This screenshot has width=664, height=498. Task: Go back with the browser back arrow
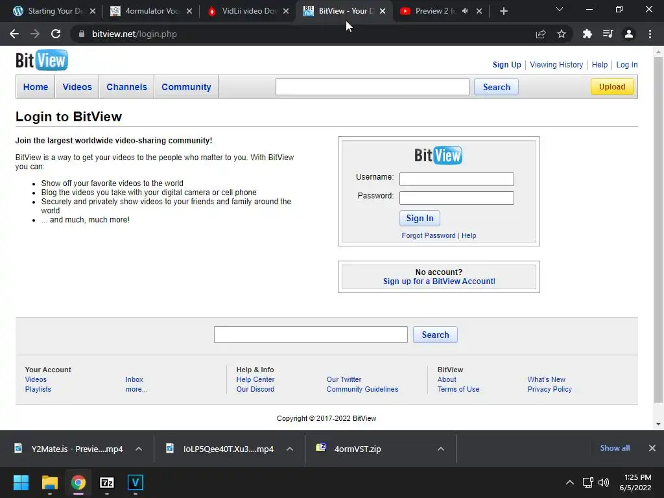pos(14,34)
